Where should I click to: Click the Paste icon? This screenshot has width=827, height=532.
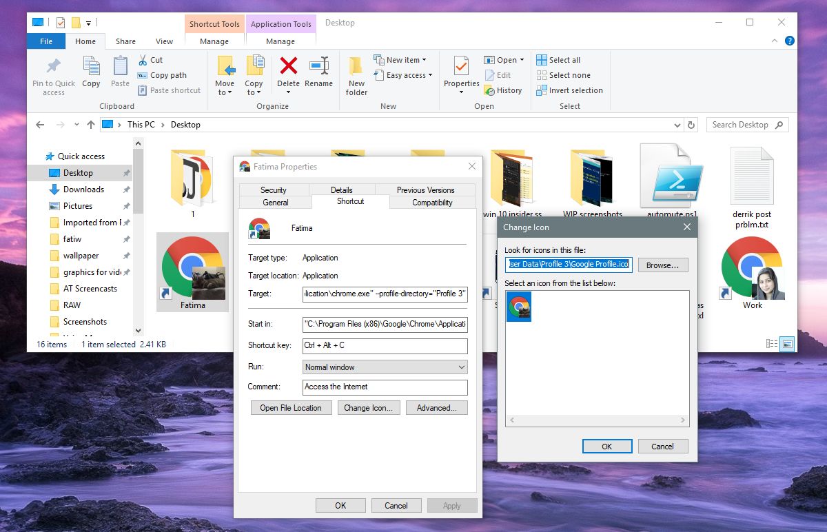coord(119,69)
